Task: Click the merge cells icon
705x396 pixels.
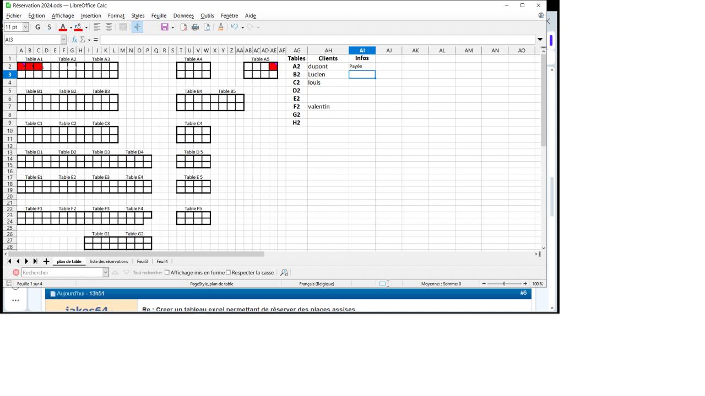Action: pos(123,27)
